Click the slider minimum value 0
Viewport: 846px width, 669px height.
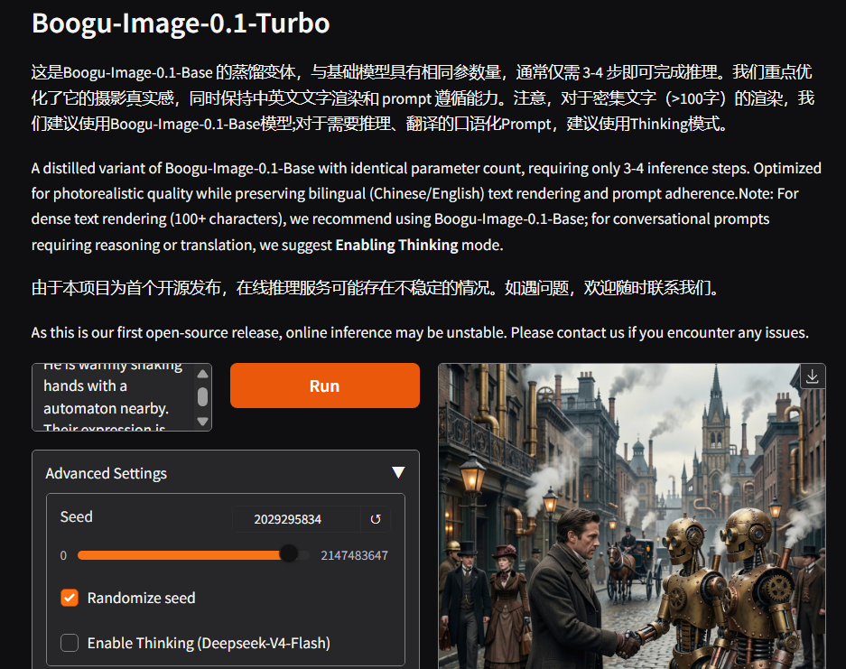coord(64,555)
